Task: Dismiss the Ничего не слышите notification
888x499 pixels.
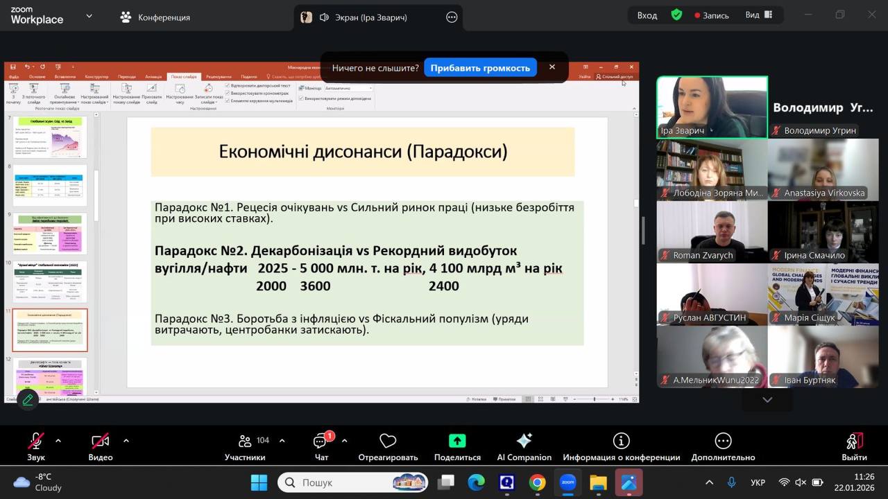Action: [552, 67]
